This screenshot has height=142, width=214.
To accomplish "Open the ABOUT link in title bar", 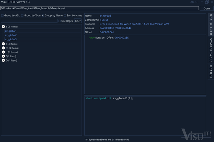I will pyautogui.click(x=195, y=2).
